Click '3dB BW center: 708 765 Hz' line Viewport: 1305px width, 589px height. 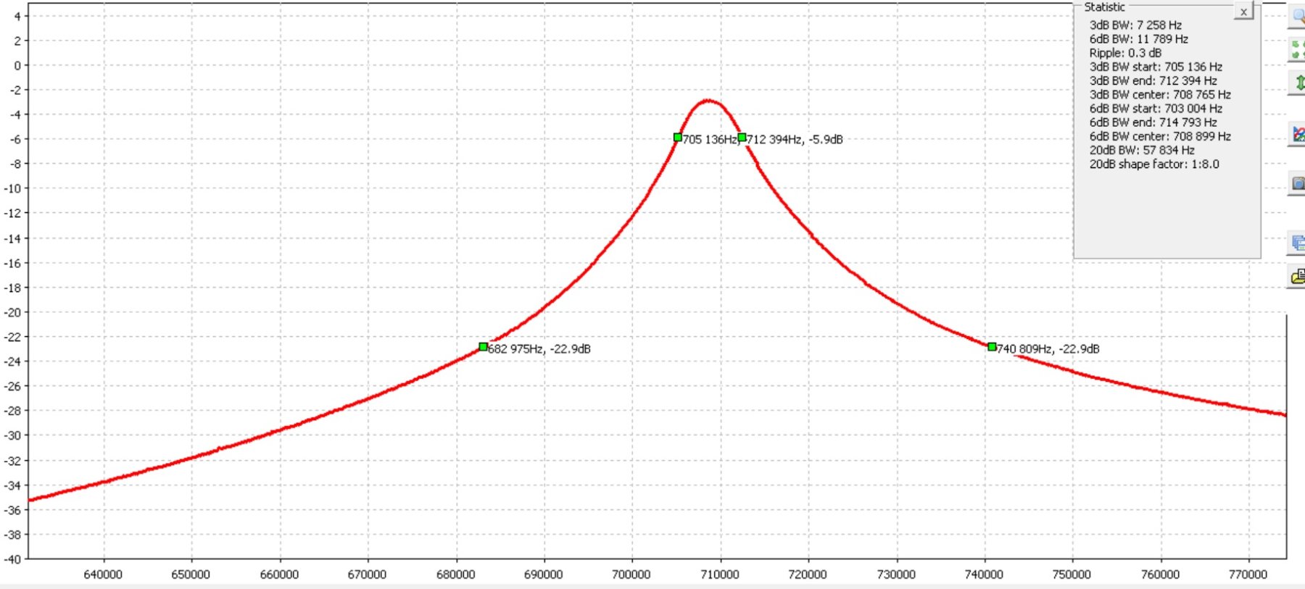[1160, 94]
